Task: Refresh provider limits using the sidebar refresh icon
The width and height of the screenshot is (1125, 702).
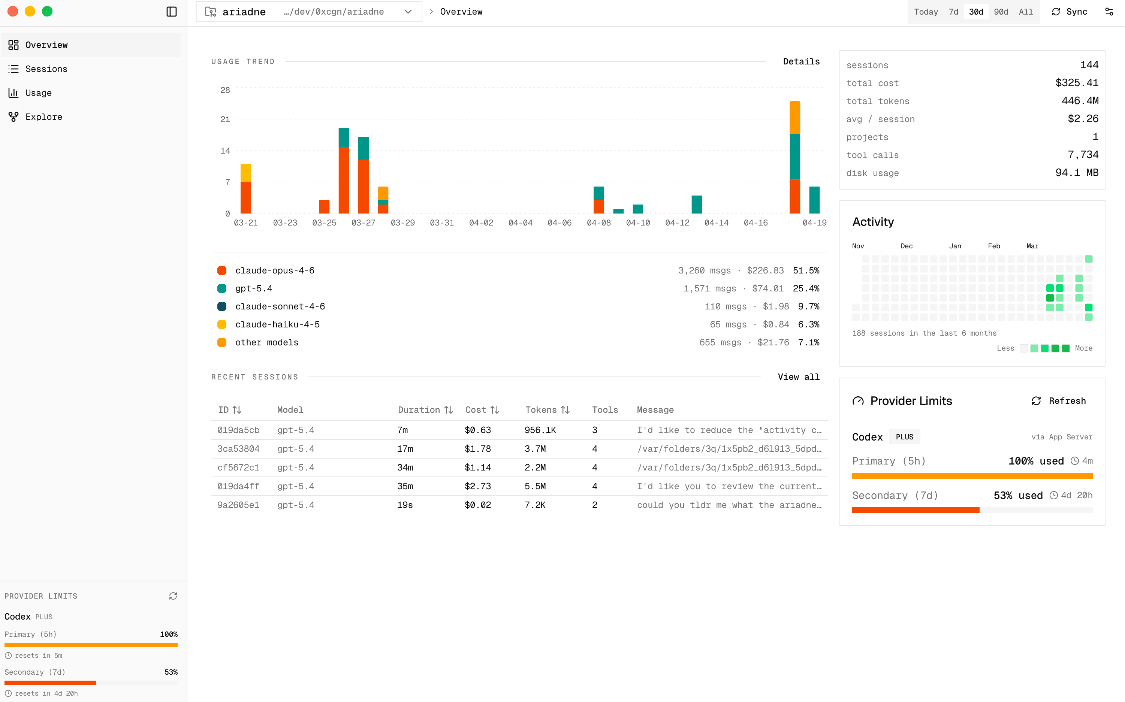Action: [x=173, y=596]
